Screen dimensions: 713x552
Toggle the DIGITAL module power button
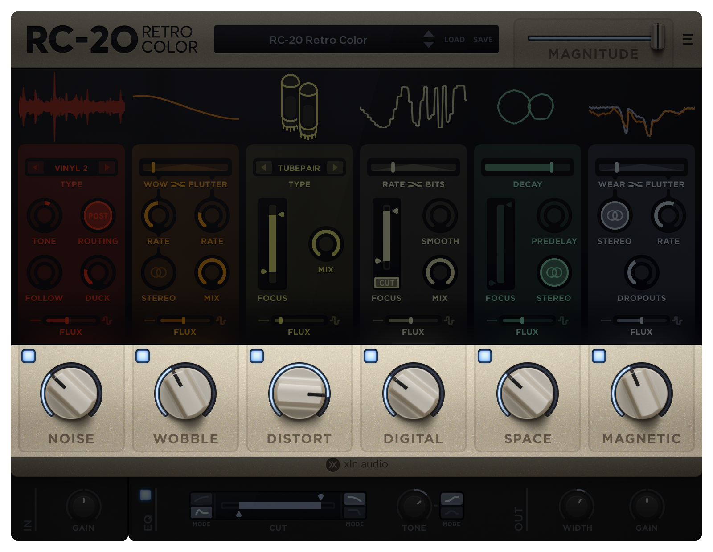point(371,356)
